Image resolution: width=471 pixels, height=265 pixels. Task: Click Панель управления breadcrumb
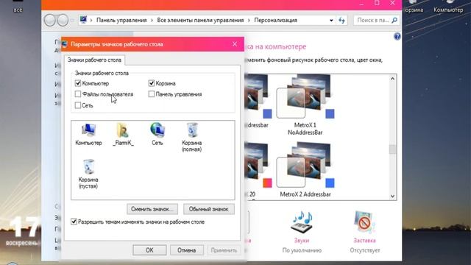[x=121, y=20]
